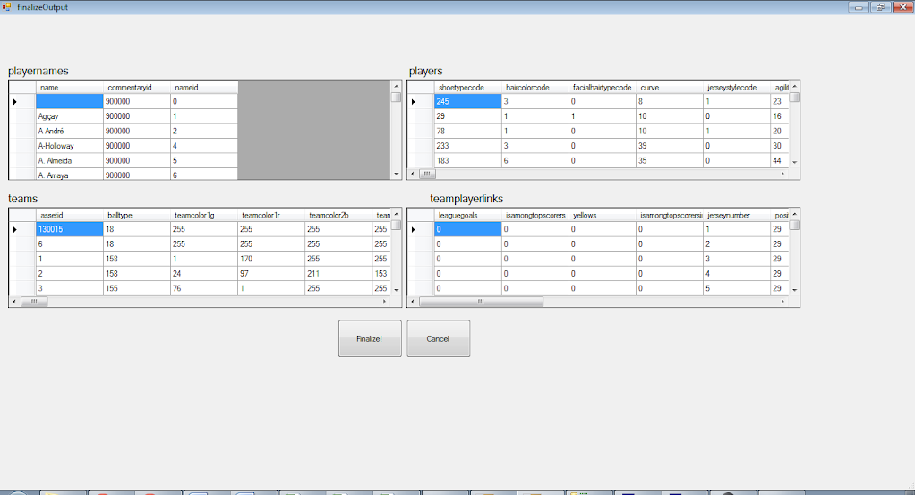
Task: Click the curve column header in players
Action: 670,87
